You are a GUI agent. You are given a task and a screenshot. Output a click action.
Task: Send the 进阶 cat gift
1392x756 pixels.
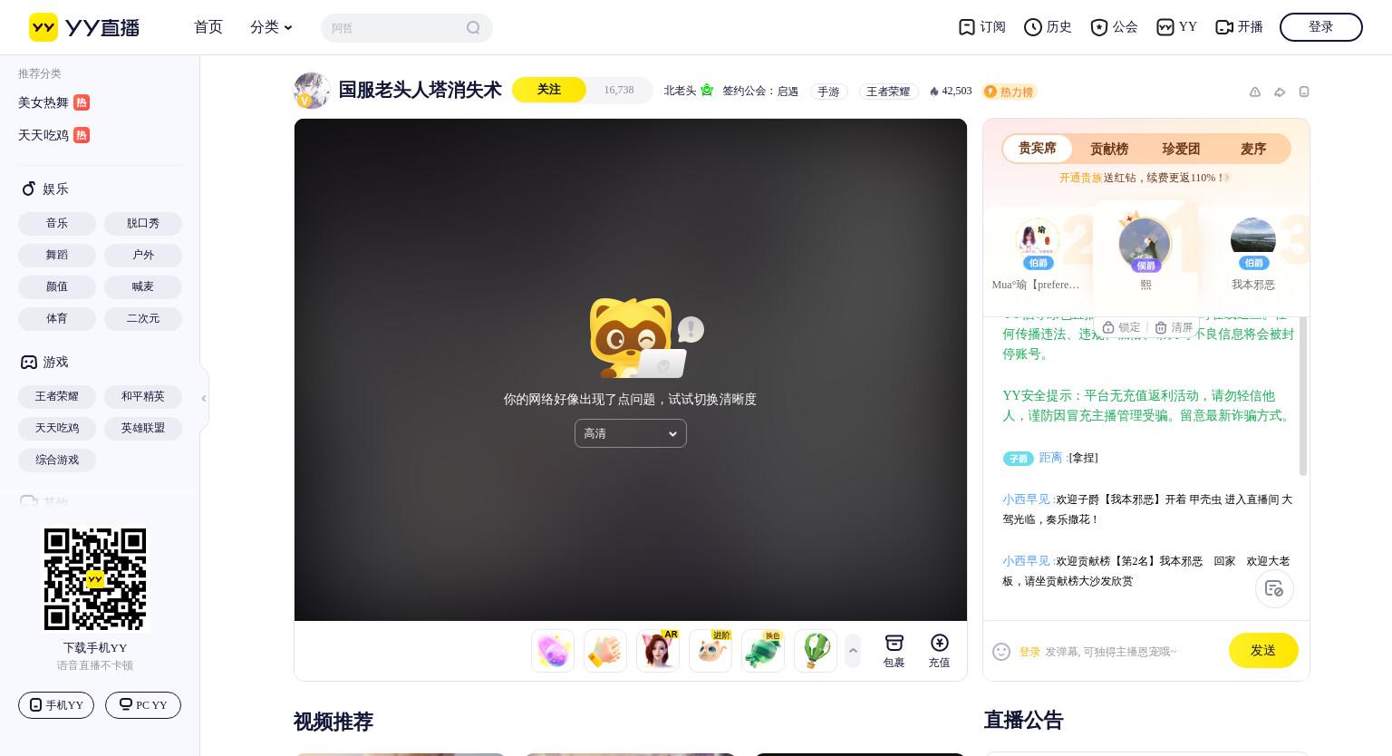click(710, 651)
